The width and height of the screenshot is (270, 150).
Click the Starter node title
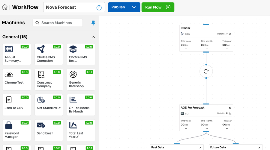click(x=185, y=28)
